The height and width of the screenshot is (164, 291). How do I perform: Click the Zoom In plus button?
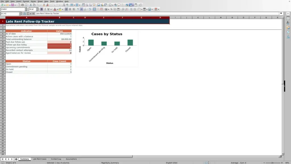point(282,163)
